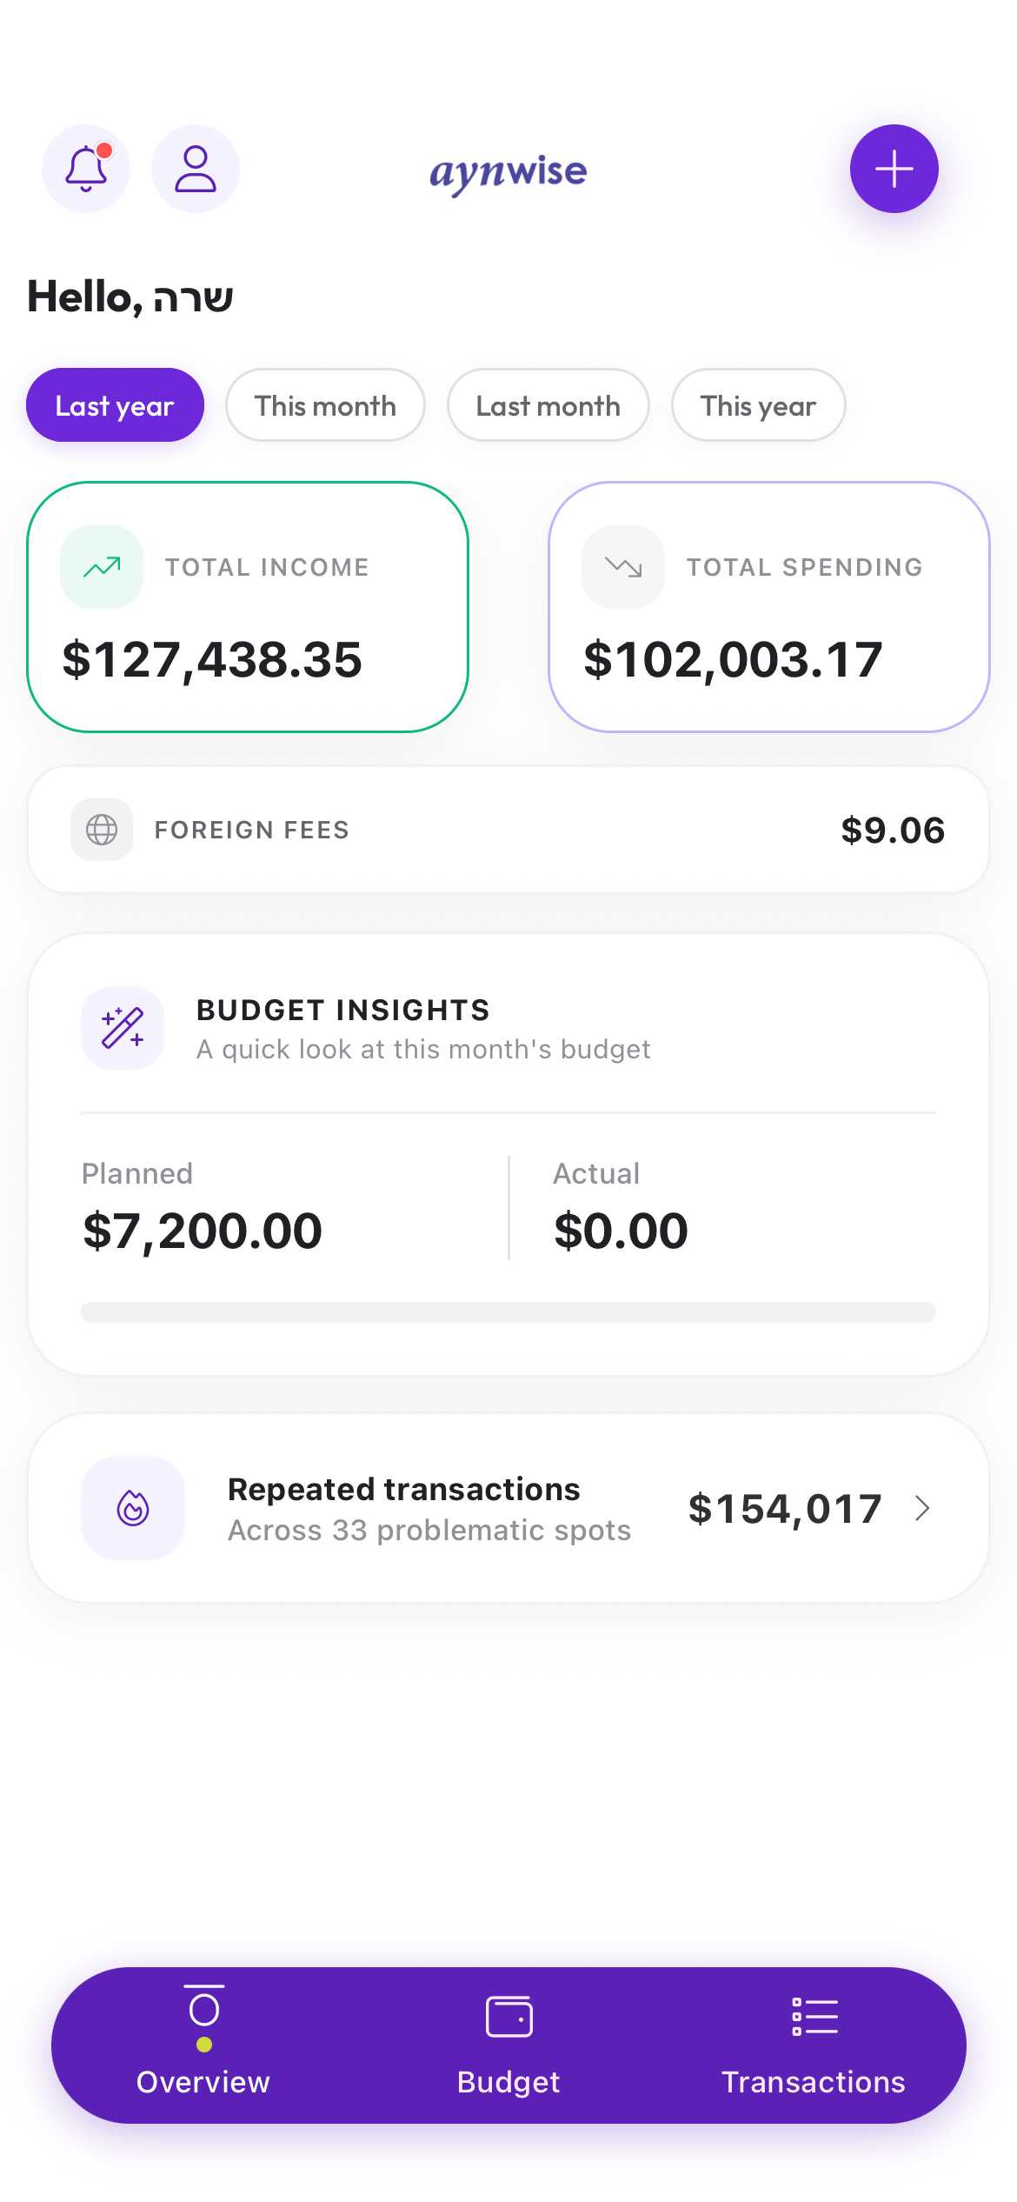Click the budget progress bar

click(x=508, y=1312)
